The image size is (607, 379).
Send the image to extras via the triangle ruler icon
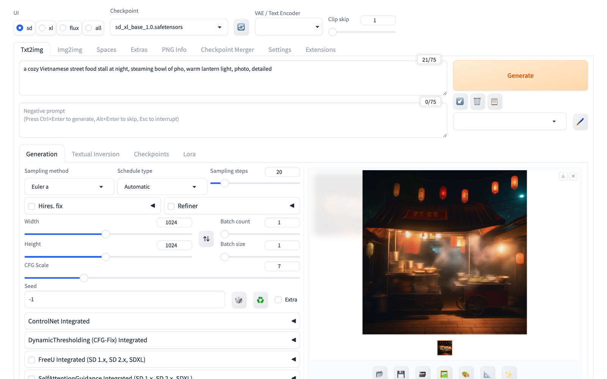pos(487,374)
